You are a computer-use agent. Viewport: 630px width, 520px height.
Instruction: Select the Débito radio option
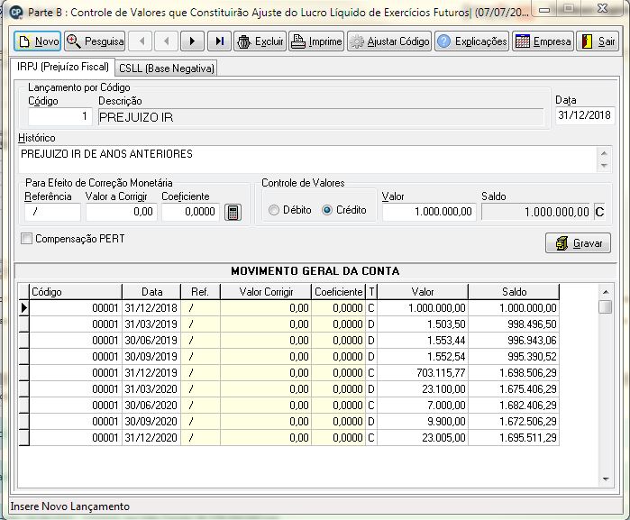pyautogui.click(x=290, y=210)
